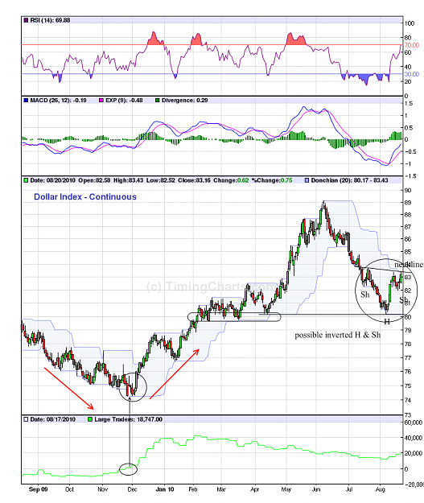Click the 73 label on the price axis

coord(408,415)
